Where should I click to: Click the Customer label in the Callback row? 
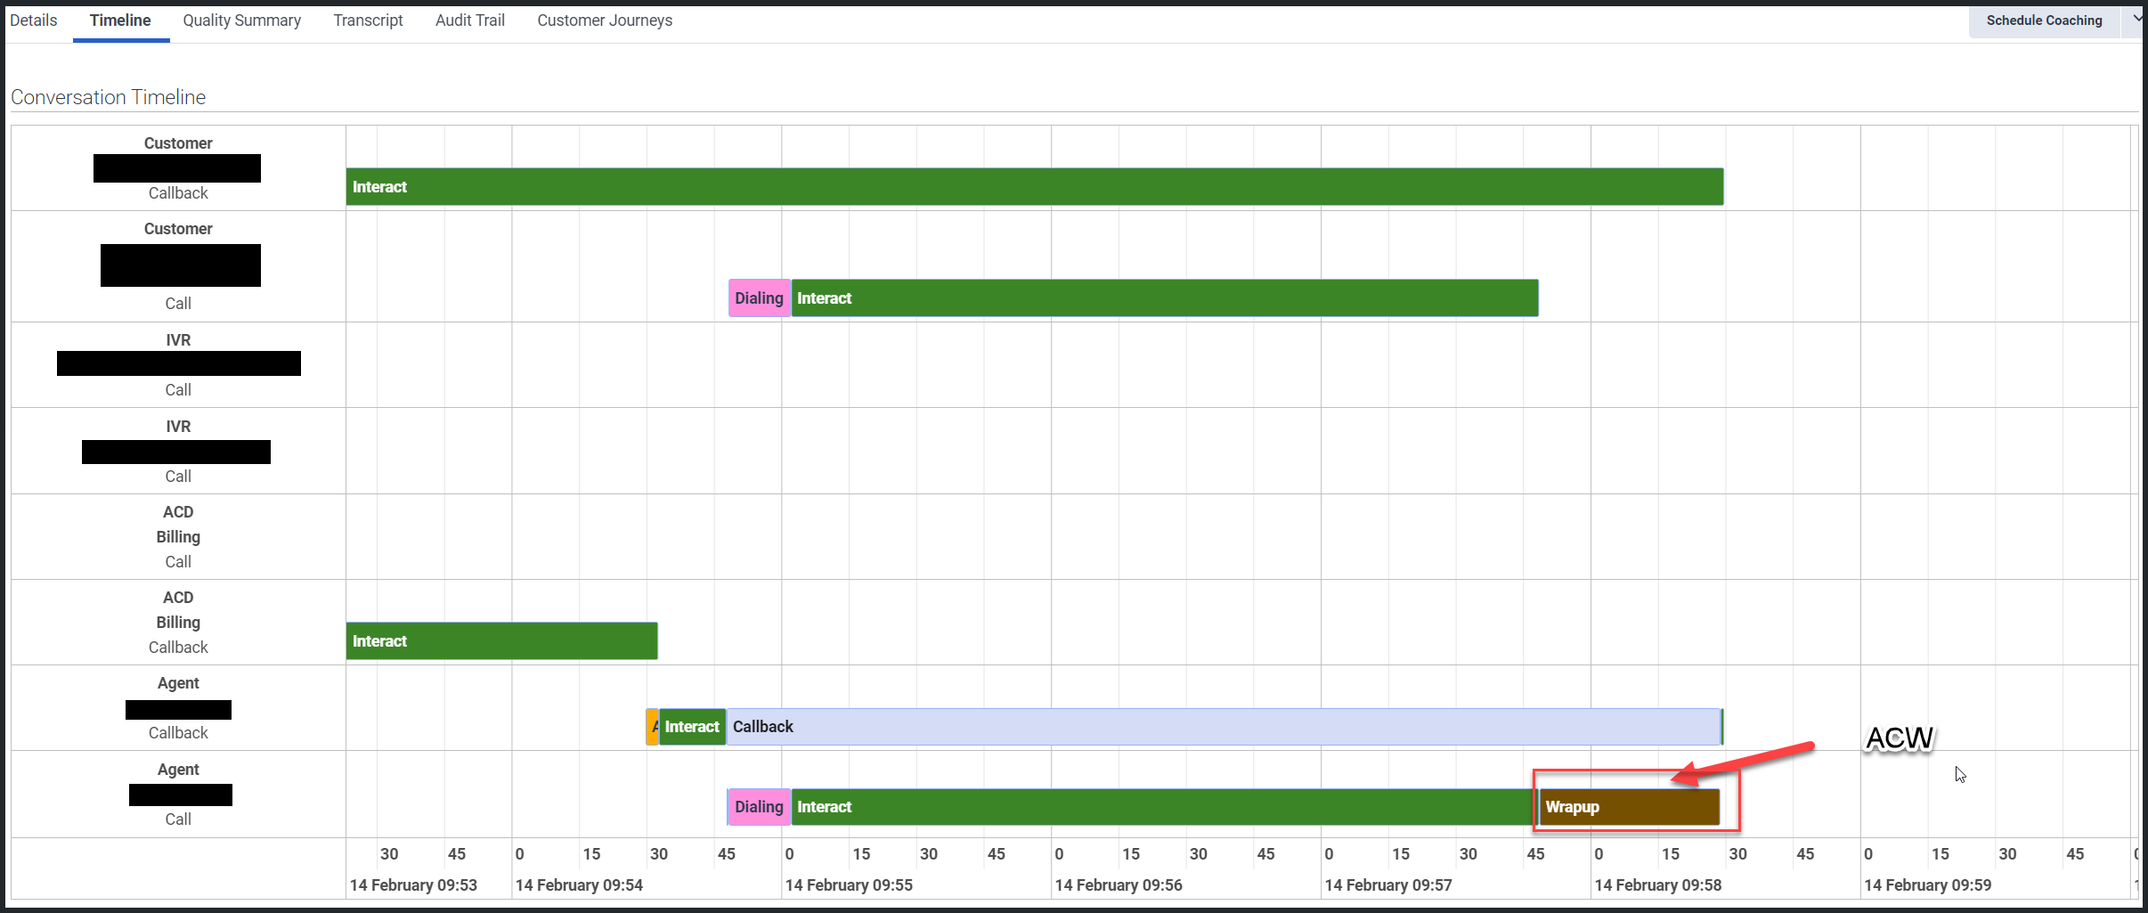178,143
